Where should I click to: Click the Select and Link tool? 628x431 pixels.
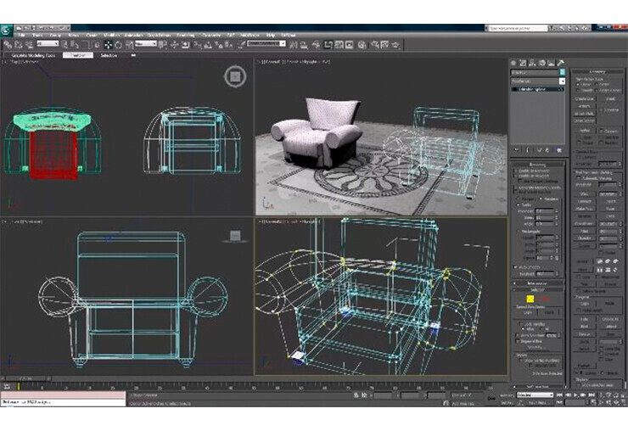coord(7,44)
